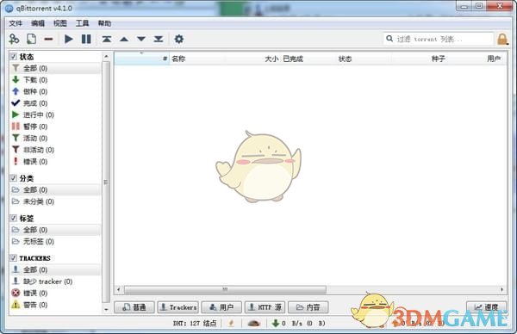This screenshot has height=334, width=517.
Task: Switch to the 内容 tab
Action: pos(308,307)
